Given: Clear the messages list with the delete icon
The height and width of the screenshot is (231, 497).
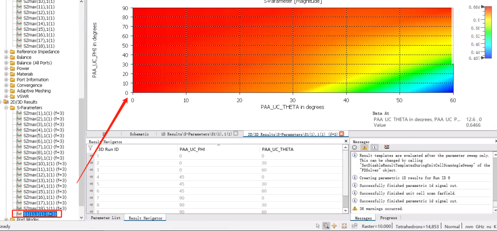Looking at the screenshot, I should [387, 147].
